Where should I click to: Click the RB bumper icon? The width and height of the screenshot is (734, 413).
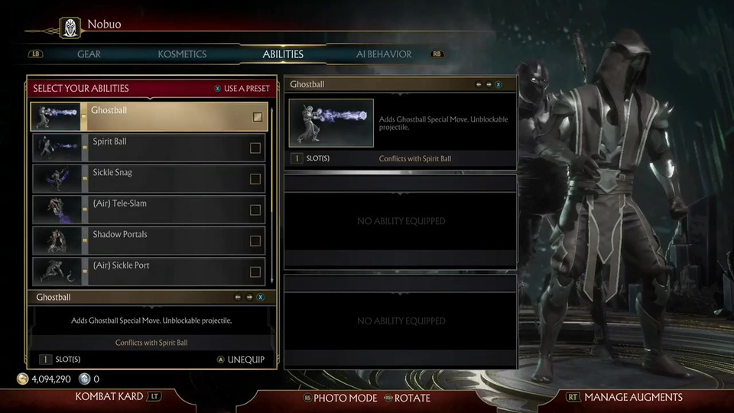point(437,54)
